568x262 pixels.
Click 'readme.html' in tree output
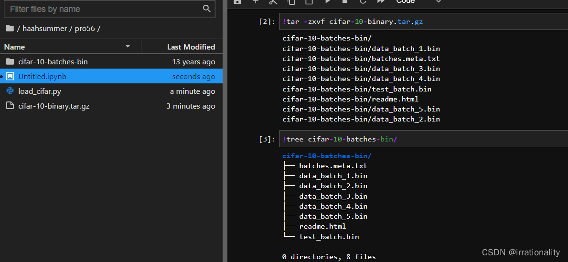322,226
